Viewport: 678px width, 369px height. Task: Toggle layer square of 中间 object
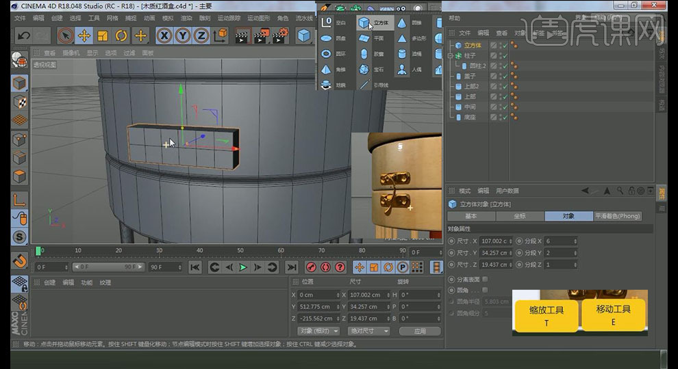[x=493, y=107]
